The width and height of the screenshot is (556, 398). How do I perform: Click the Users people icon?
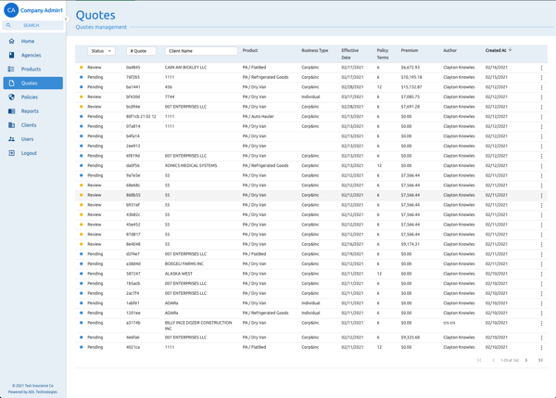12,139
